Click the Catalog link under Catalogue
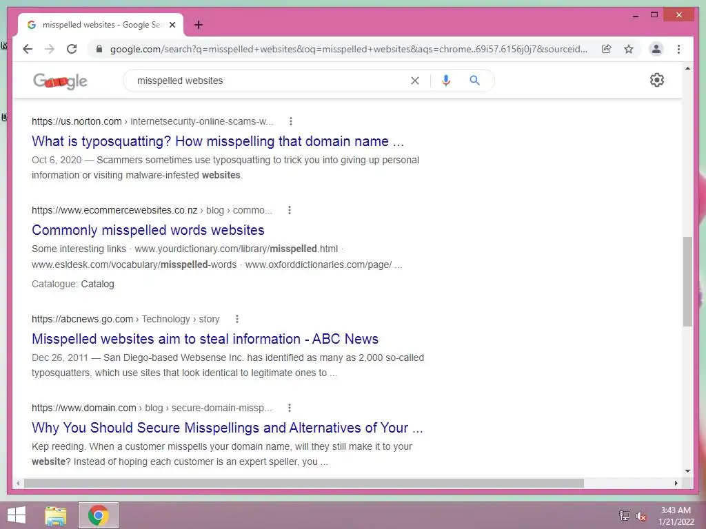Viewport: 706px width, 529px height. (x=97, y=284)
